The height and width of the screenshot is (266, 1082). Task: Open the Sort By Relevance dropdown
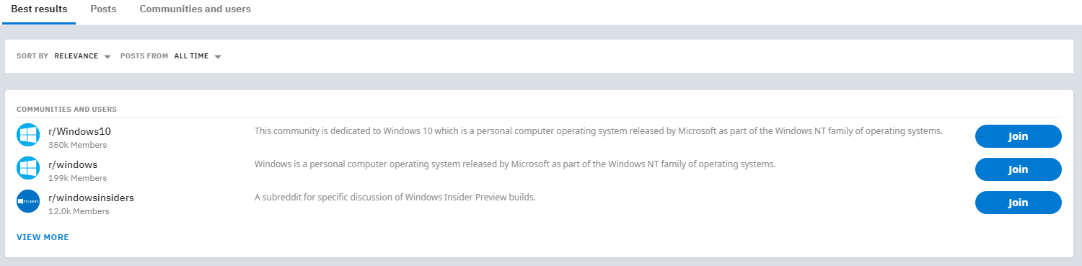pos(82,56)
